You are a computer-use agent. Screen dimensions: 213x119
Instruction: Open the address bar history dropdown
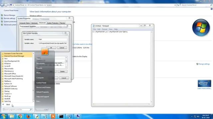tap(175, 5)
